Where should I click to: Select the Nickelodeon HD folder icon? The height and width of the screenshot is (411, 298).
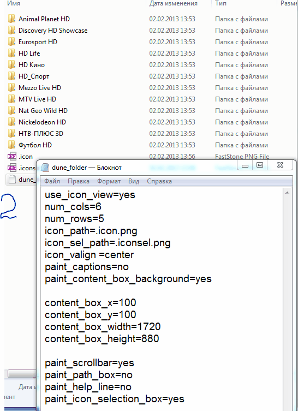11,122
